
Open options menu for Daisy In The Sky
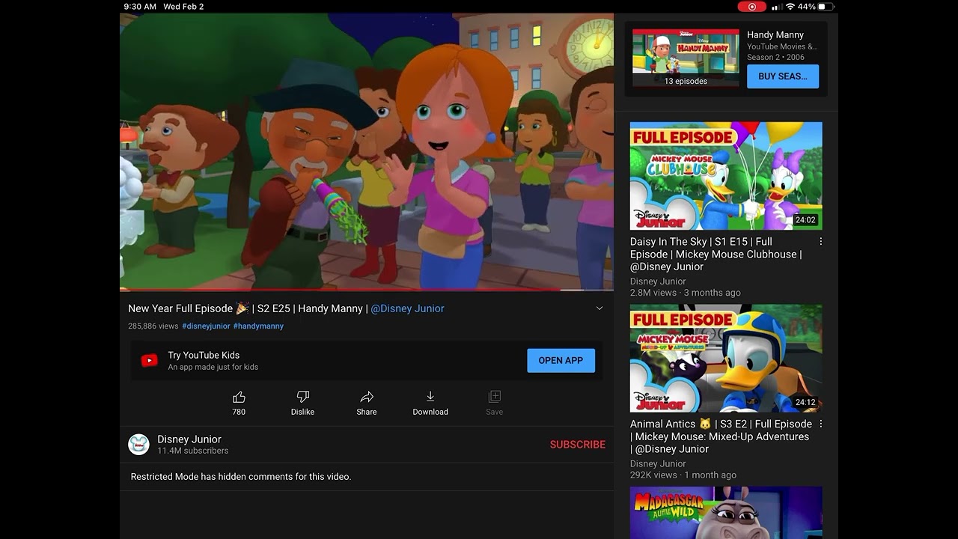[x=821, y=242]
